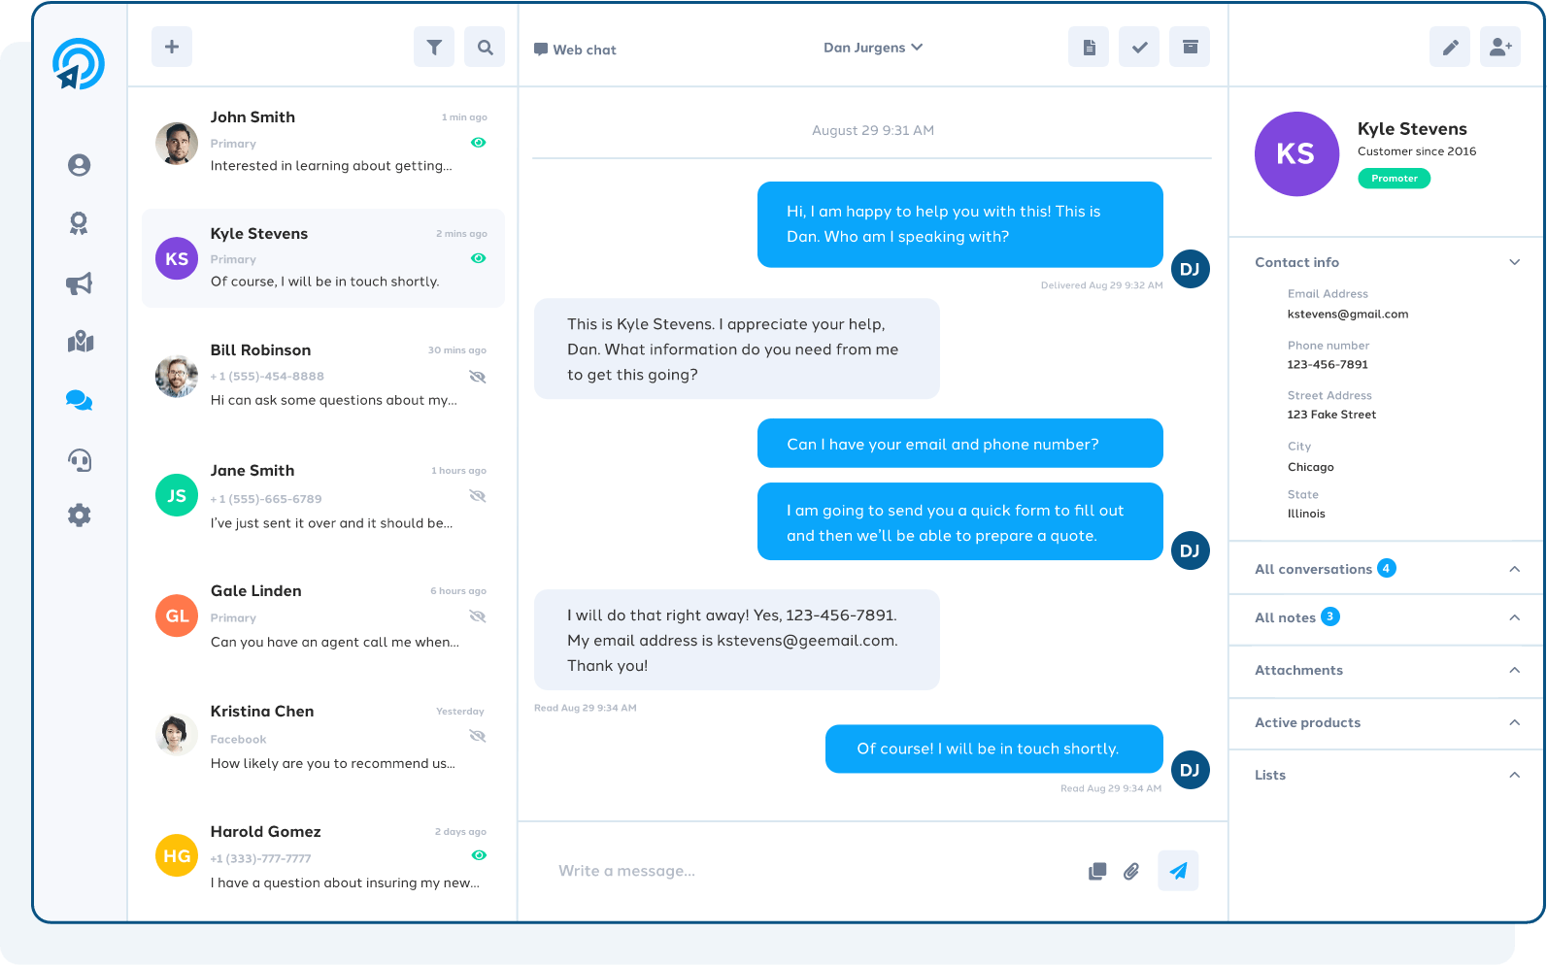Click the paperclip attachment icon

tap(1131, 871)
